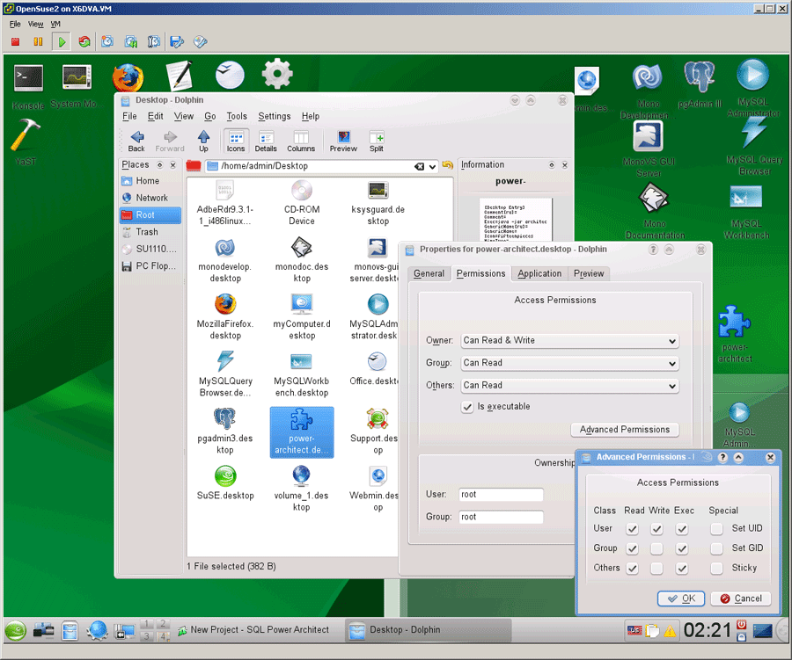Toggle User Read permission checkbox
792x660 pixels.
tap(632, 529)
